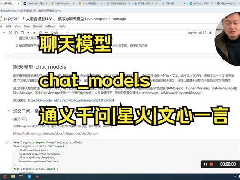The width and height of the screenshot is (240, 180).
Task: Paste a cell using the clipboard icon
Action: click(22, 33)
